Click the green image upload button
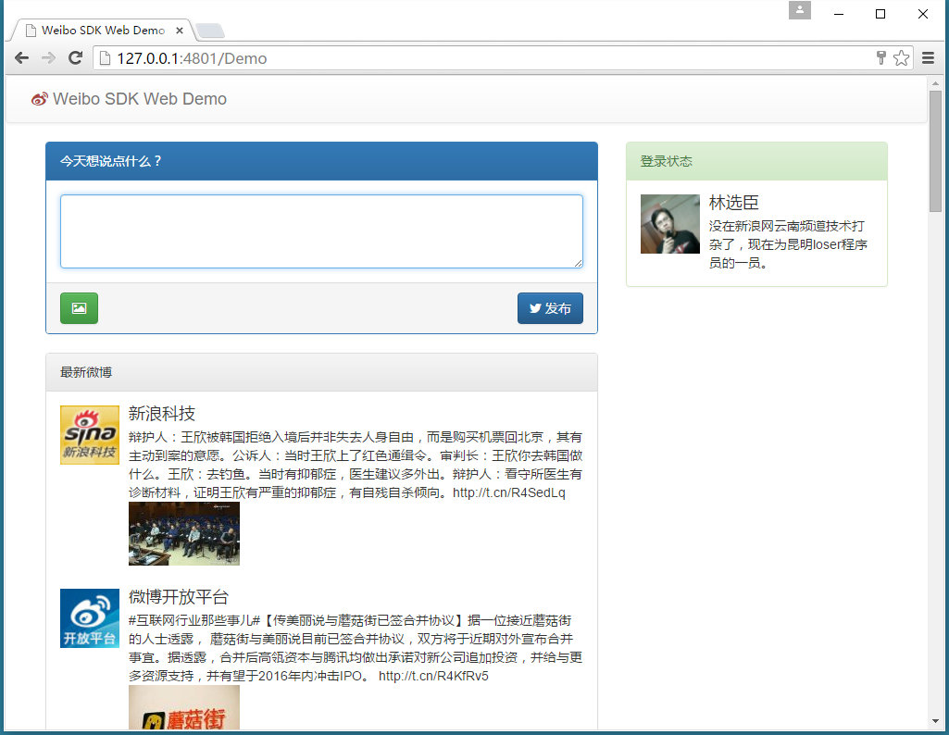Image resolution: width=949 pixels, height=735 pixels. 79,308
